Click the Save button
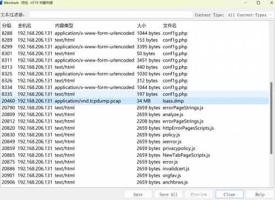 point(138,195)
